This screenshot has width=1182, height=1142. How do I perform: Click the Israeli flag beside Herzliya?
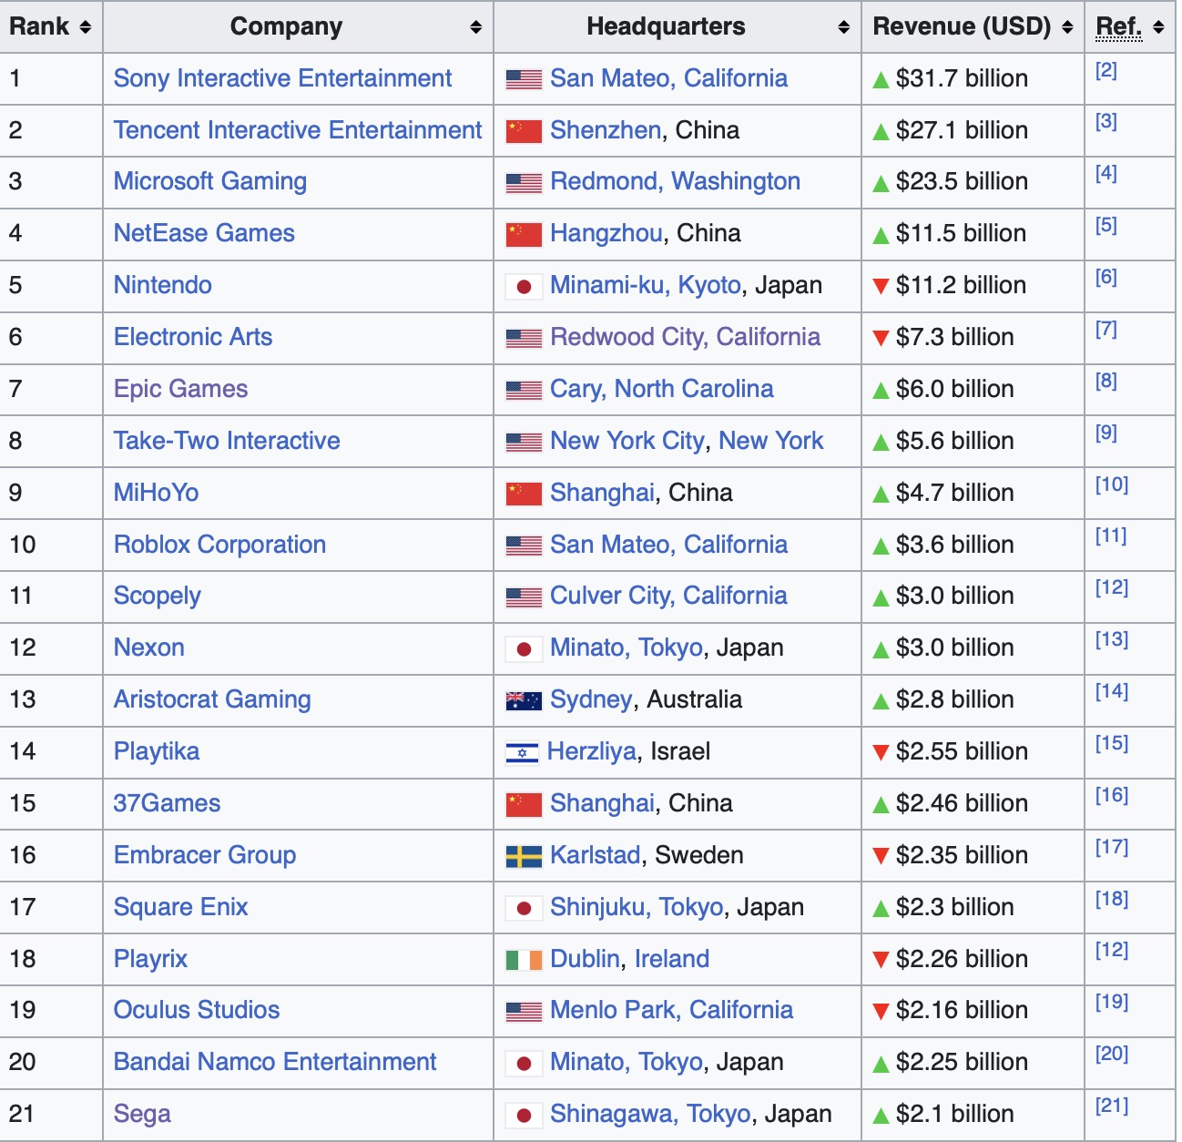(522, 752)
